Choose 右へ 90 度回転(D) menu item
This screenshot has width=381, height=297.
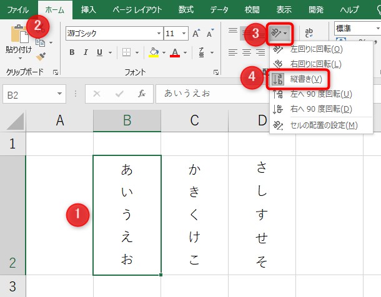click(321, 109)
